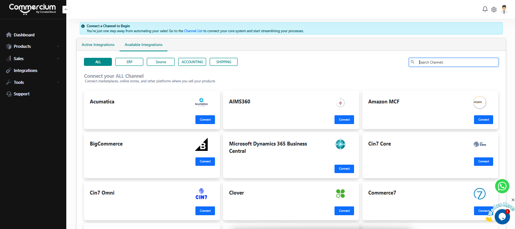Filter channels by ALL
Image resolution: width=515 pixels, height=229 pixels.
[x=98, y=62]
